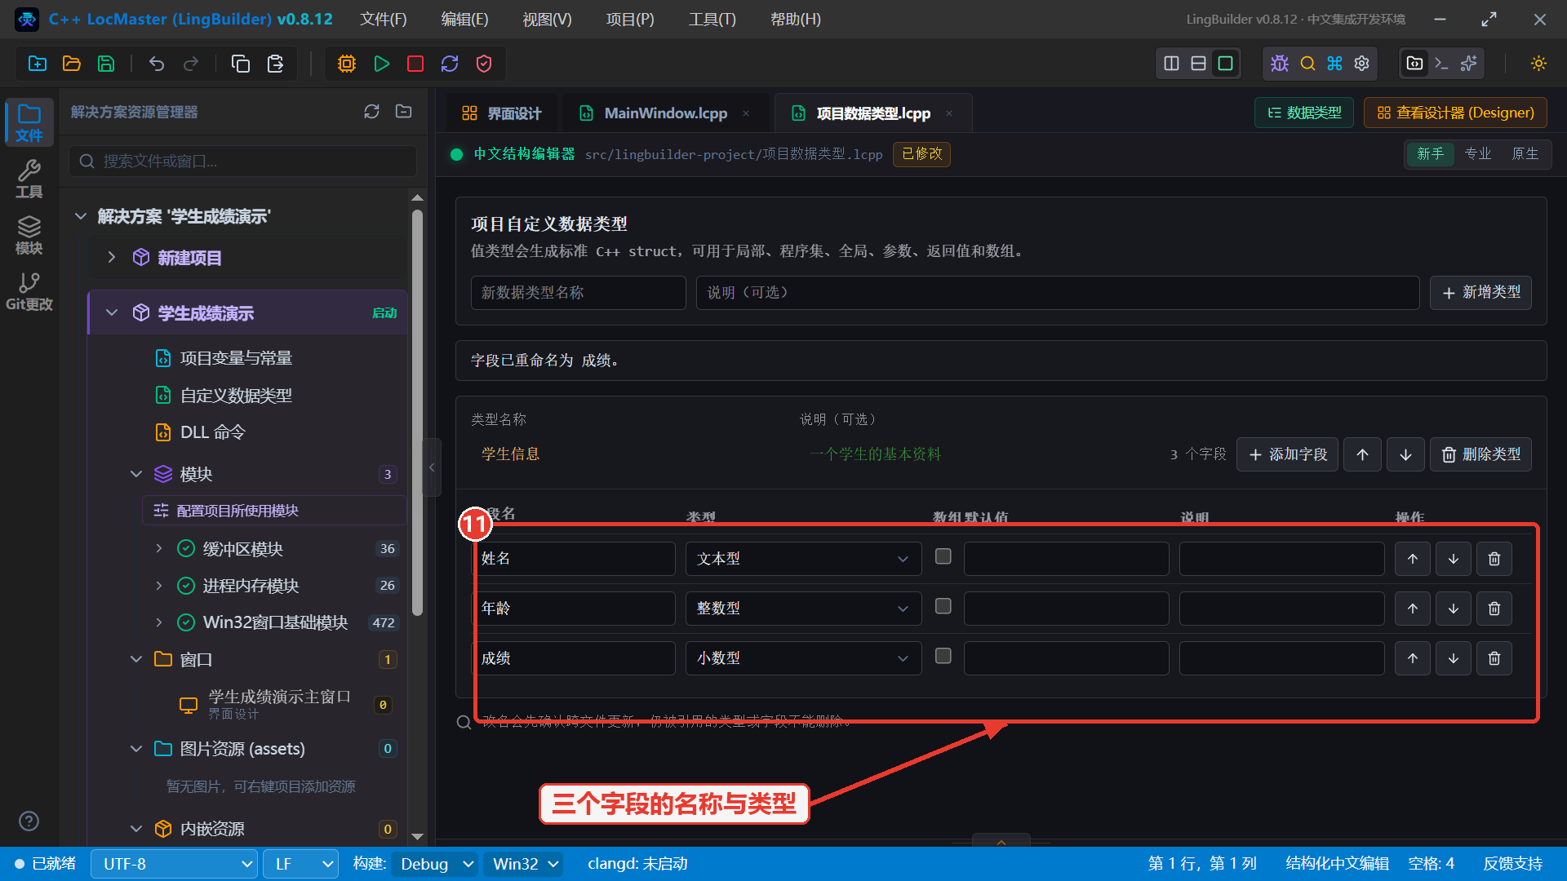The height and width of the screenshot is (881, 1567).
Task: Toggle array checkbox for 成绩 field
Action: click(943, 656)
